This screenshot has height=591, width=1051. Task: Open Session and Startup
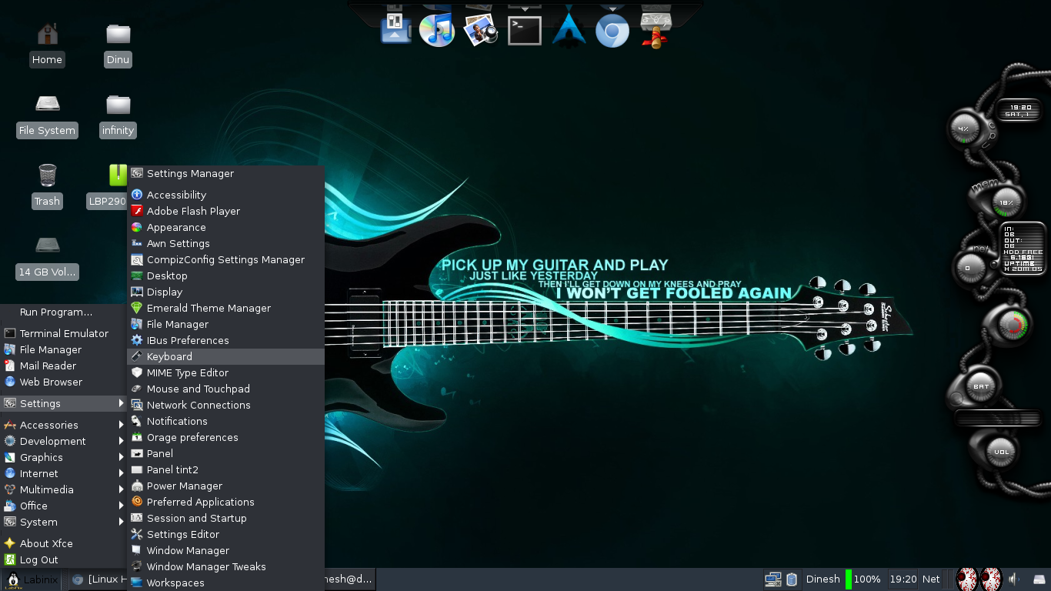[225, 518]
